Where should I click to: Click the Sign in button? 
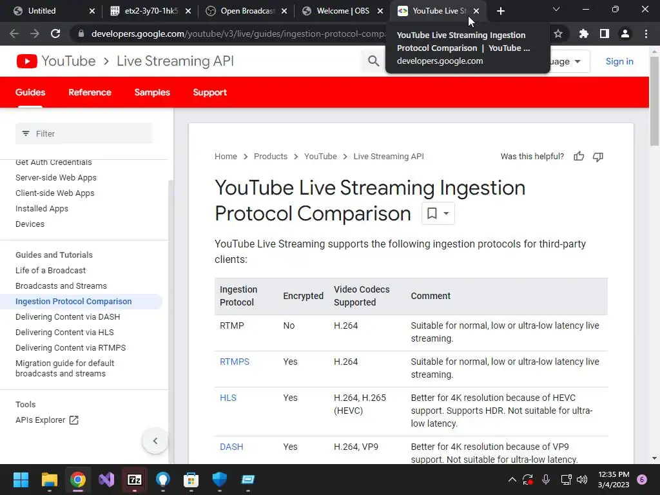(619, 61)
